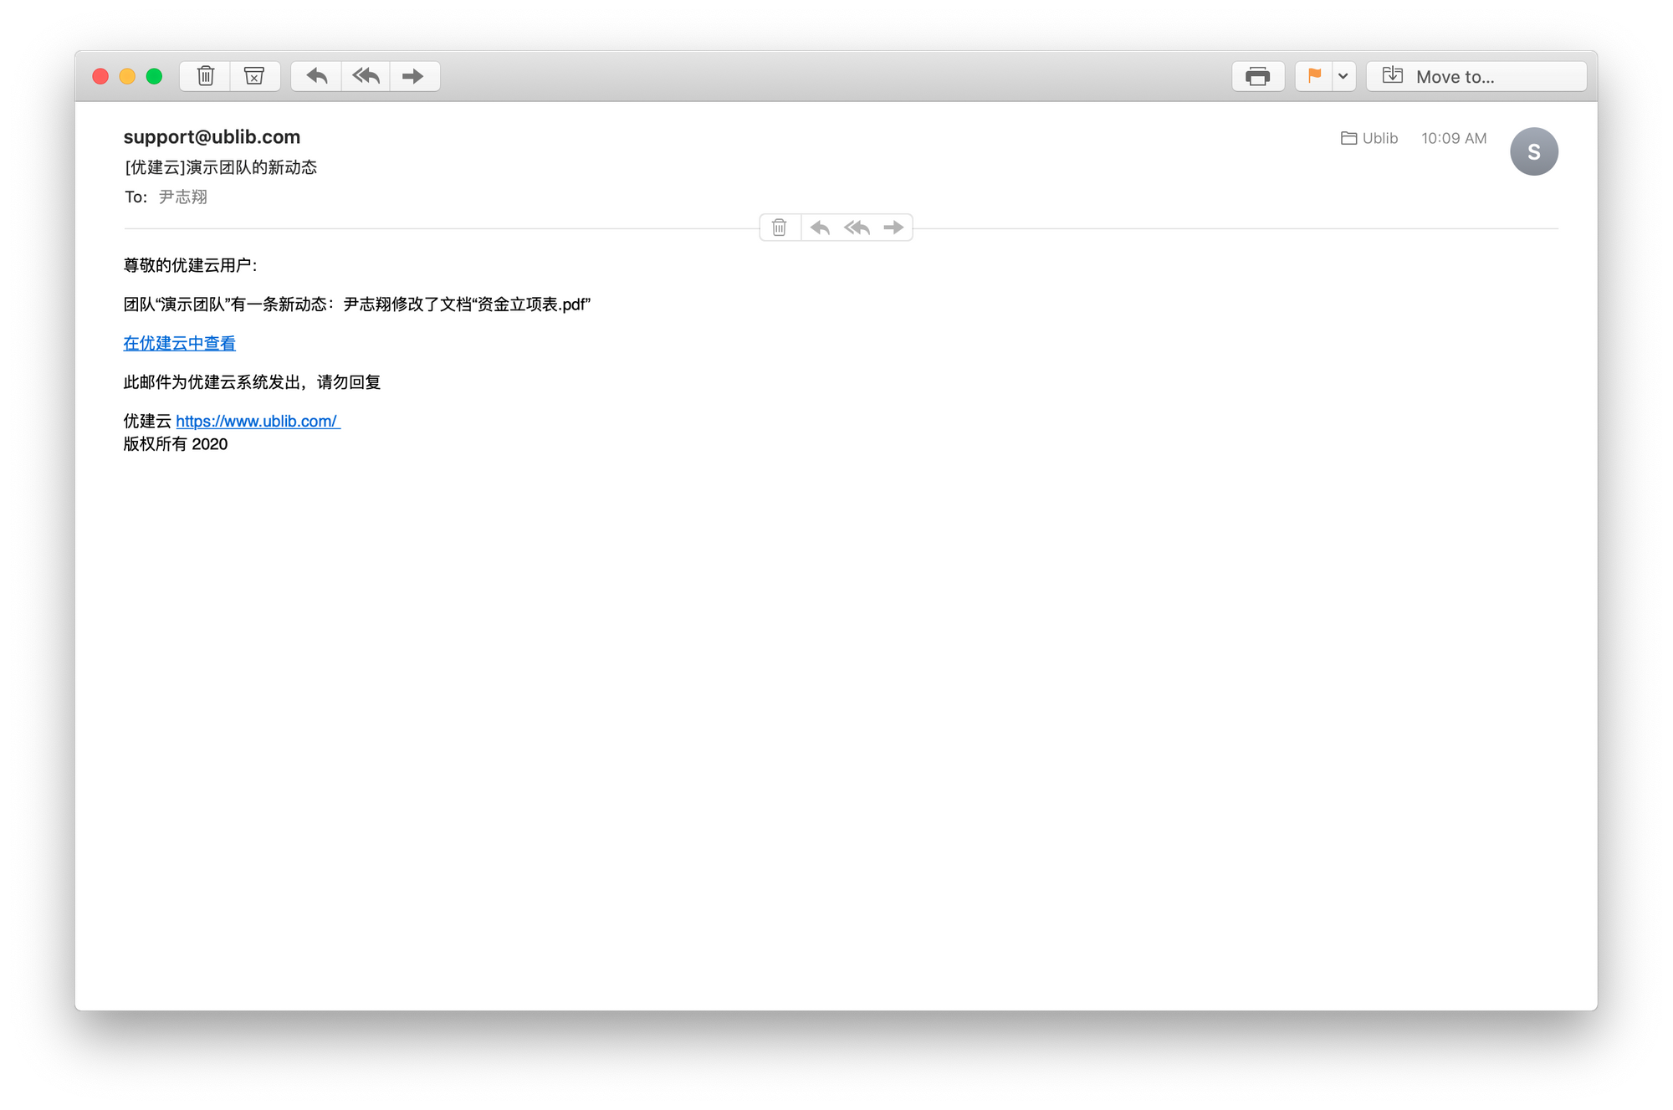Viewport: 1673px width, 1110px height.
Task: Click the junk mail icon in toolbar
Action: point(254,76)
